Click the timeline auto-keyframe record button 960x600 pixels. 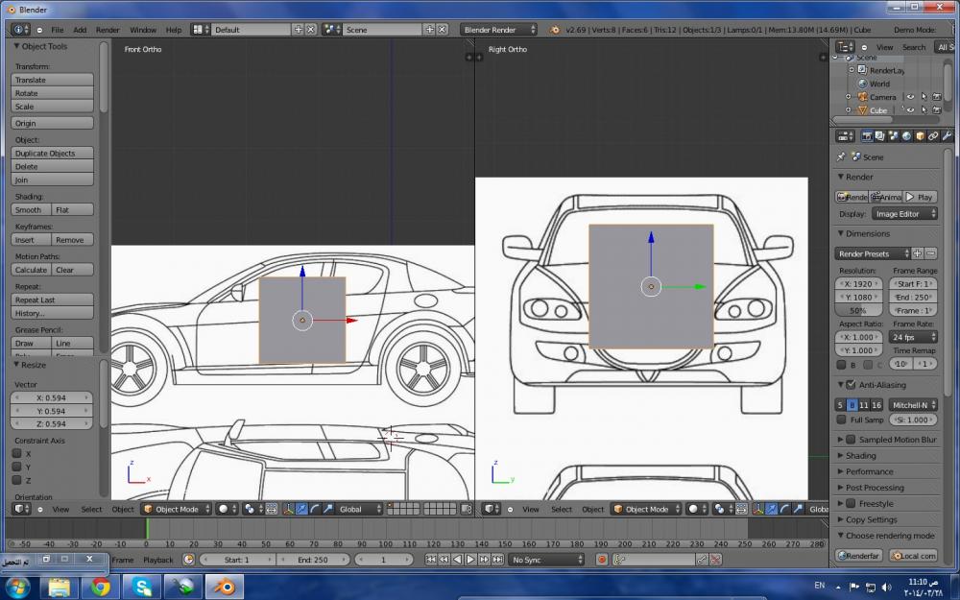(x=602, y=560)
